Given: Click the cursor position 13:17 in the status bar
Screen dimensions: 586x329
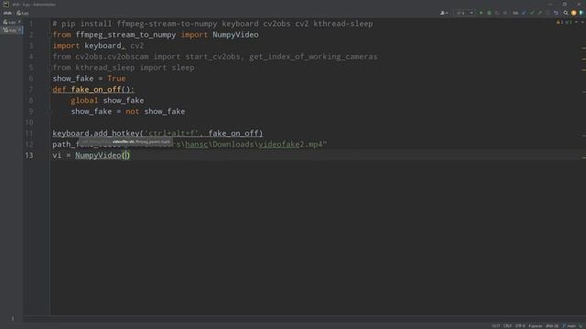Looking at the screenshot, I should pos(495,326).
